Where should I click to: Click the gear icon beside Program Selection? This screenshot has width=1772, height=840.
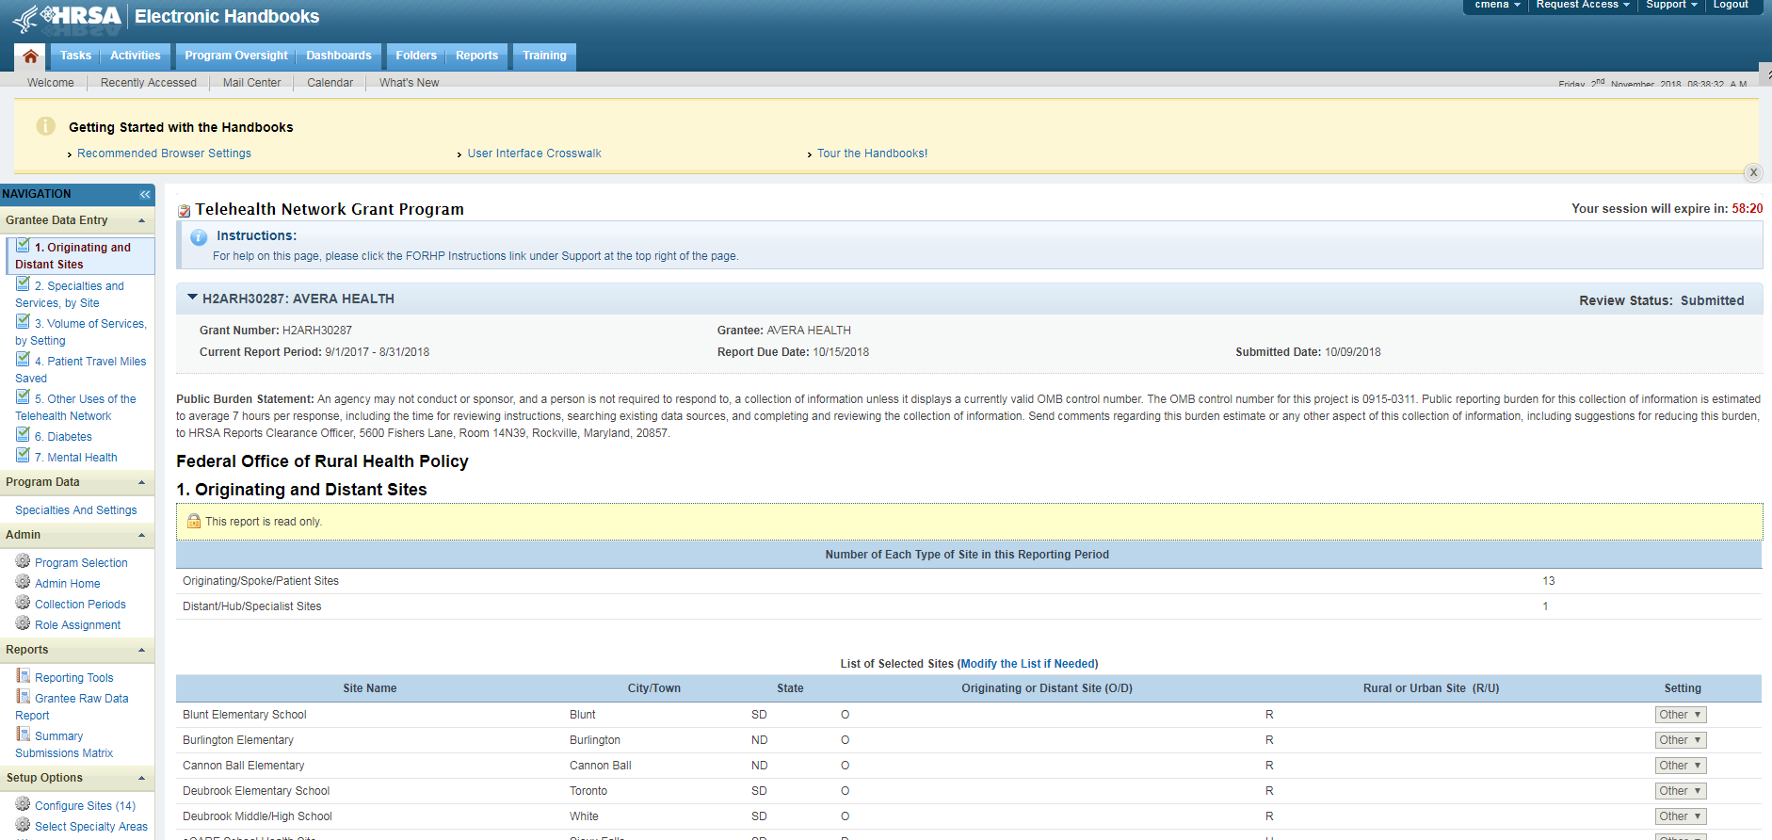23,561
